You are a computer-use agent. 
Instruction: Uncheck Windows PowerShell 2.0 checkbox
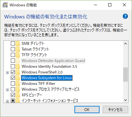pos(13,72)
